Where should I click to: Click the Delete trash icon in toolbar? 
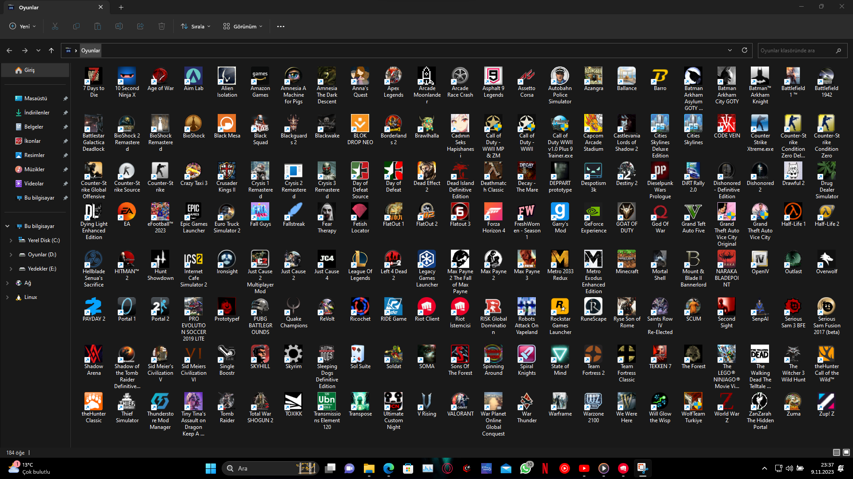pyautogui.click(x=162, y=27)
